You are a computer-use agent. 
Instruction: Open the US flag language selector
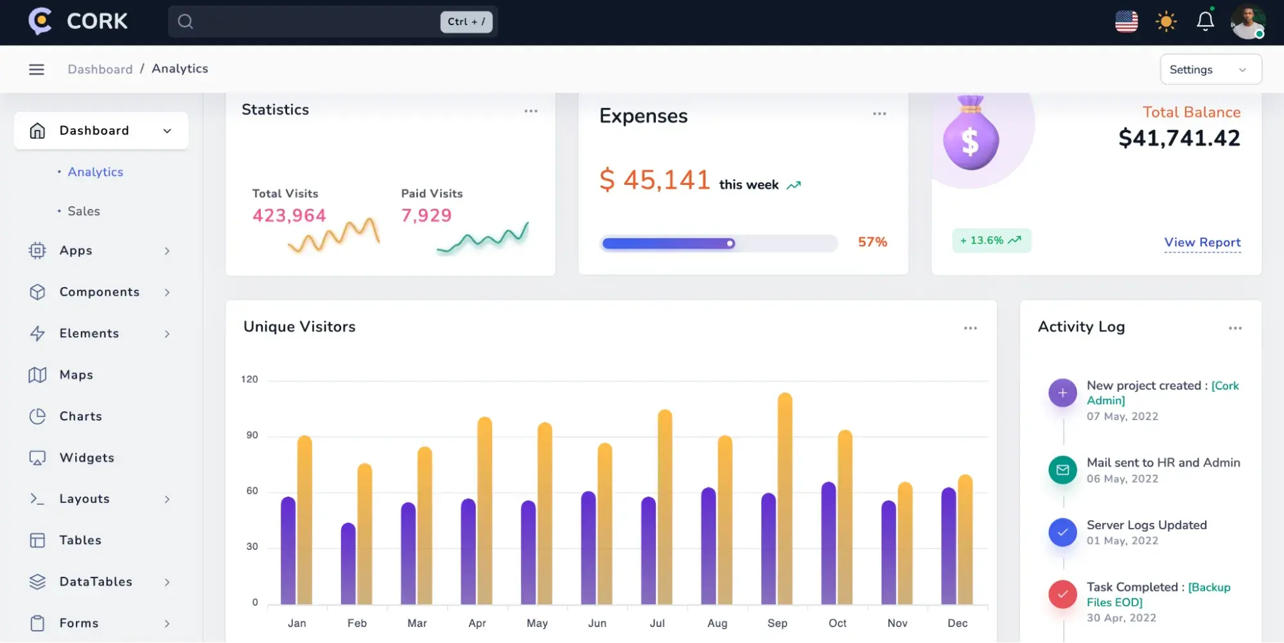click(1126, 22)
